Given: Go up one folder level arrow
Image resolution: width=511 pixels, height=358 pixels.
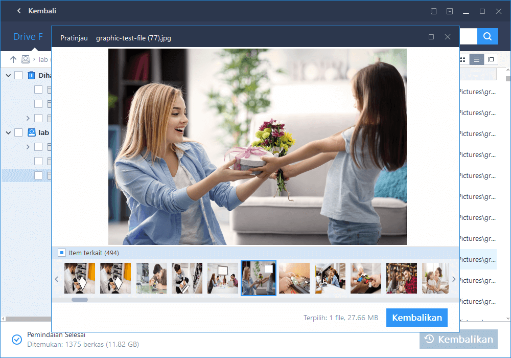Looking at the screenshot, I should point(13,59).
